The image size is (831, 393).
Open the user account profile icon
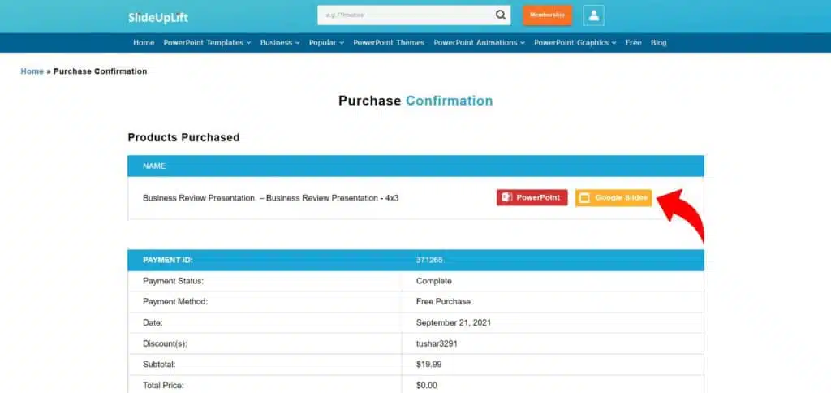[x=593, y=15]
